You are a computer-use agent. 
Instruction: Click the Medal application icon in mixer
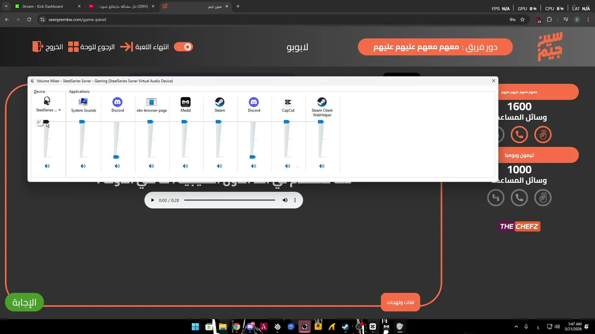[185, 102]
